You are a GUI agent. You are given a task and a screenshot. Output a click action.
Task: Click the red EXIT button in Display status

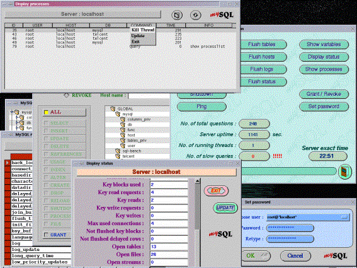216,190
